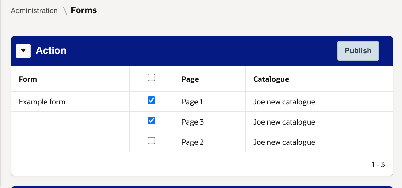Screen dimensions: 402x188
Task: Click Joe new catalogue in Page 2 row
Action: click(284, 142)
